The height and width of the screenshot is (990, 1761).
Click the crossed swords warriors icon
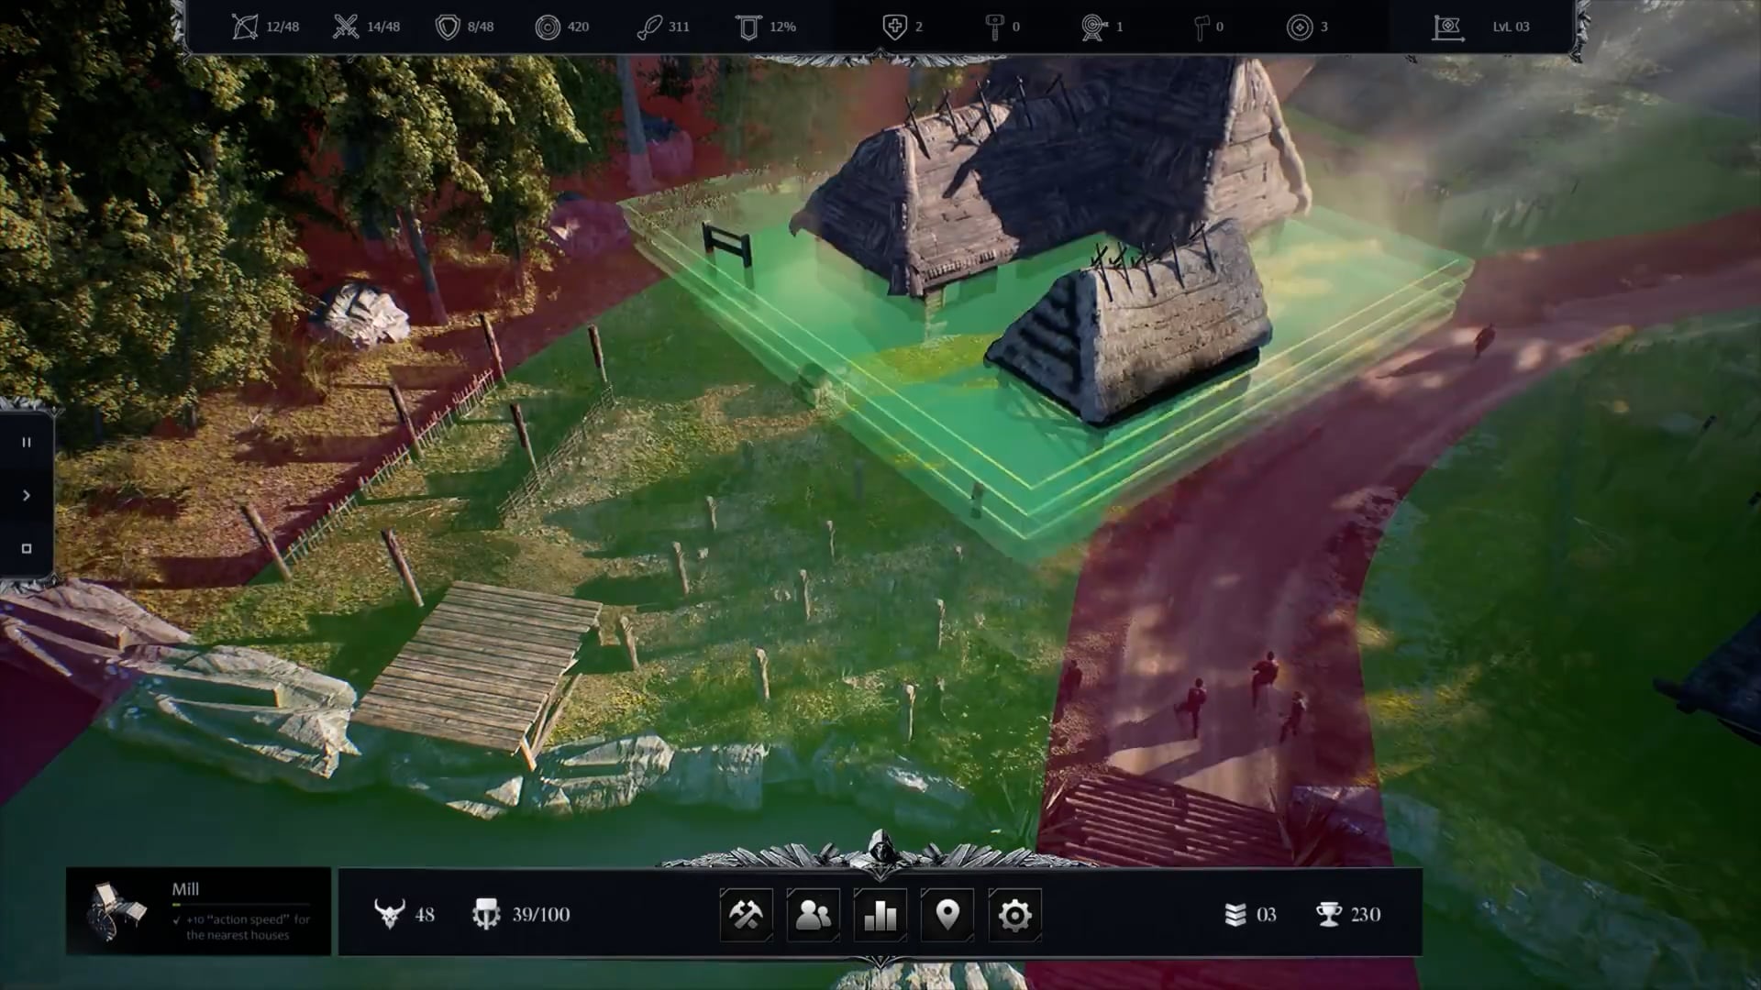(x=346, y=27)
